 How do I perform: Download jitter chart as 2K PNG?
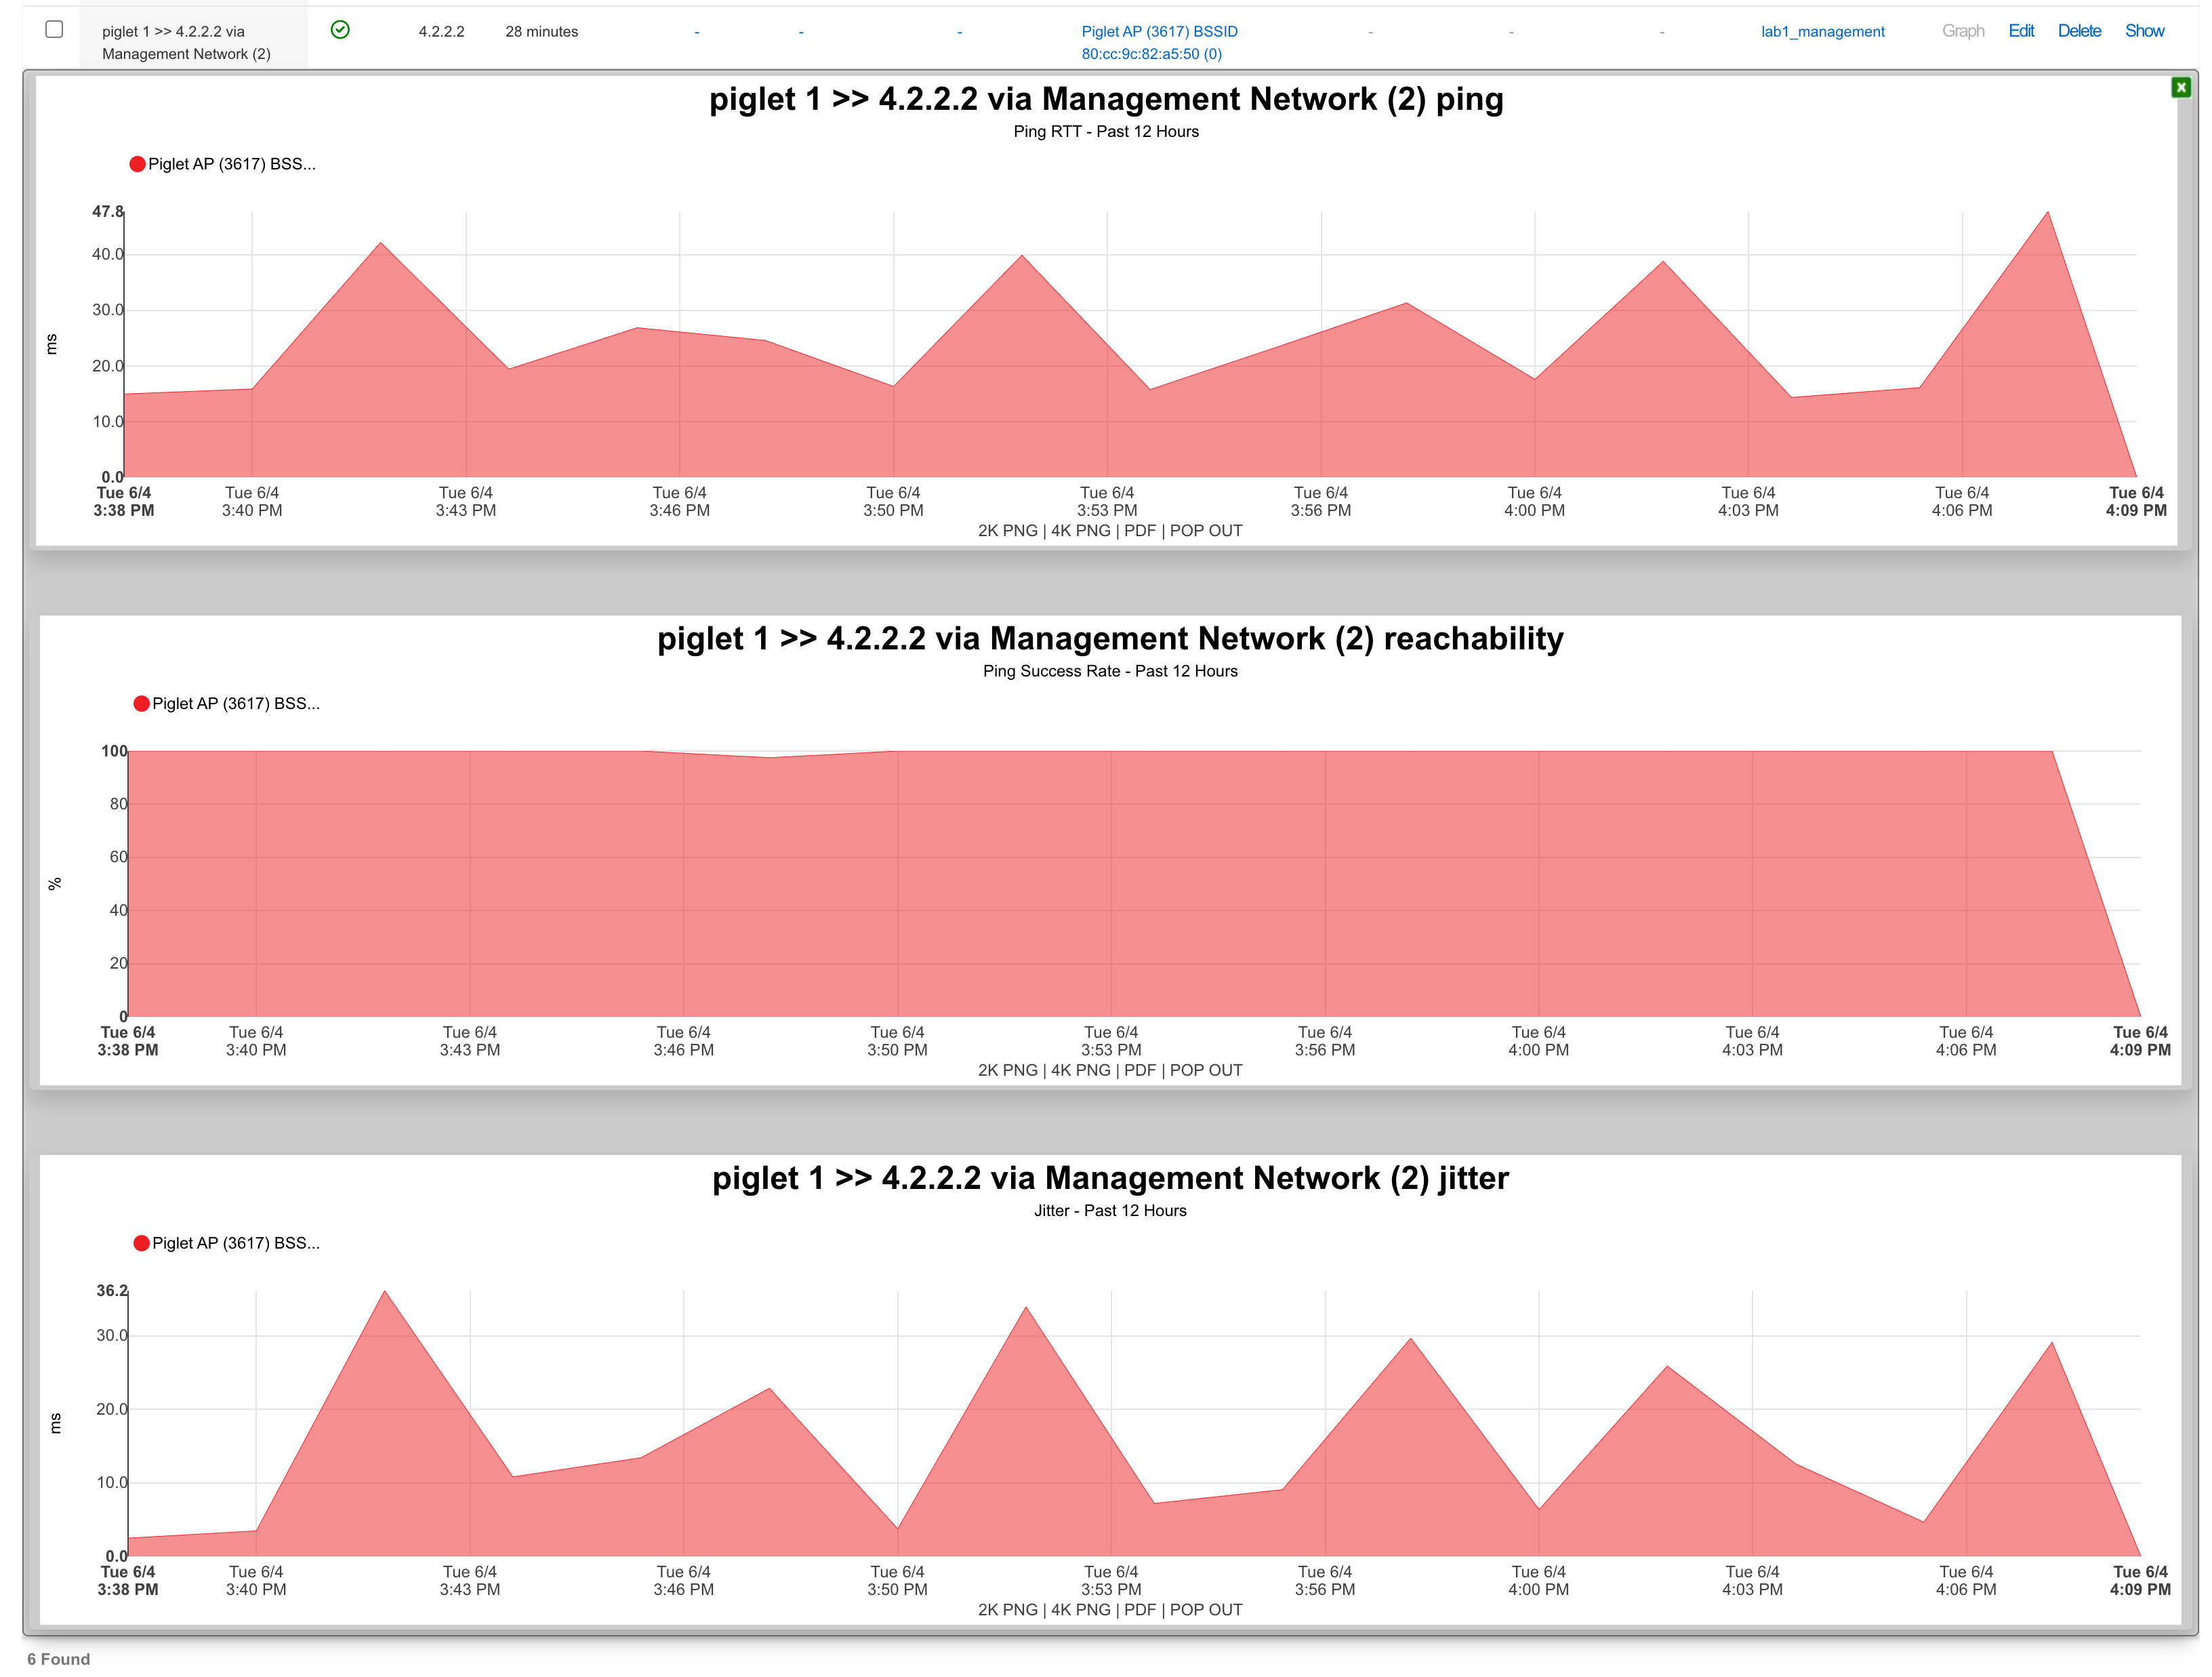[1007, 1610]
